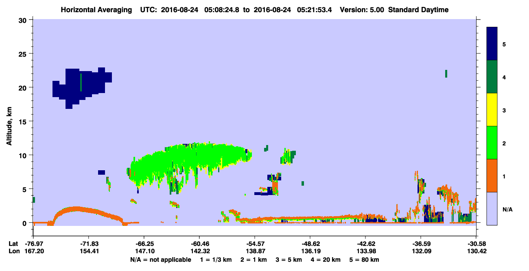Click longitude value 130.42
Image resolution: width=529 pixels, height=271 pixels.
476,251
